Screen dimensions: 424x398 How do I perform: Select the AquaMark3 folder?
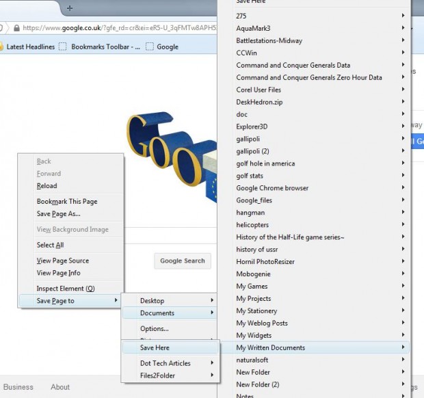[x=314, y=29]
